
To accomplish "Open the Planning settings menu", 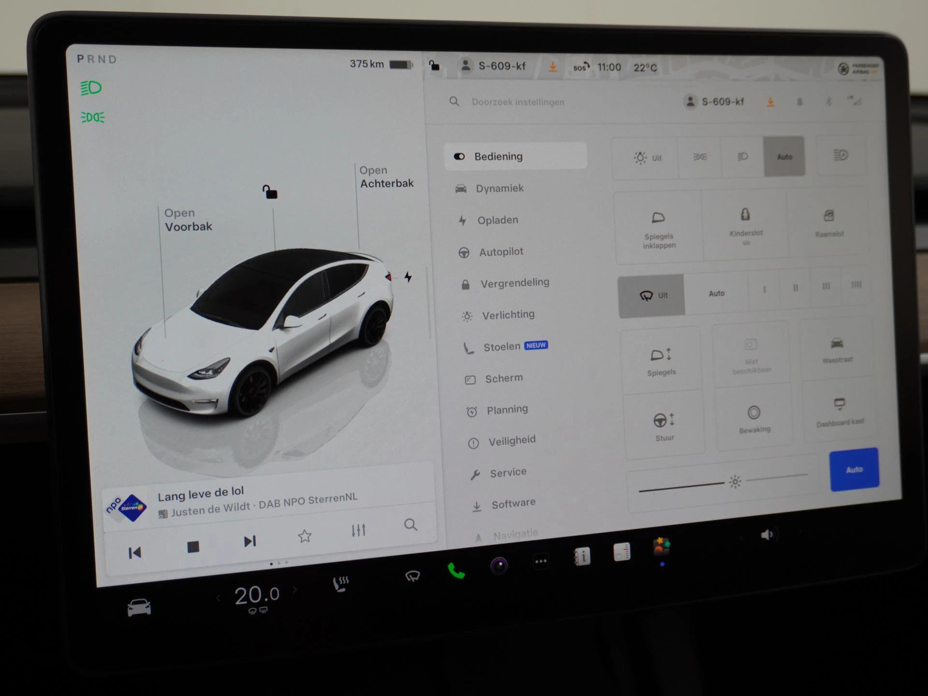I will (x=497, y=410).
